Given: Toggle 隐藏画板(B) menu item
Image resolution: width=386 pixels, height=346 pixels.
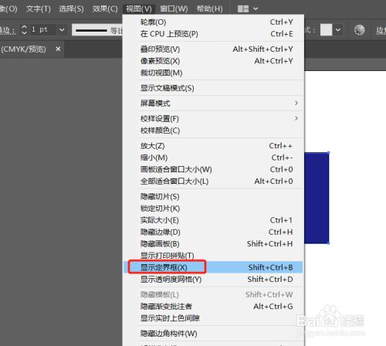Looking at the screenshot, I should click(x=213, y=244).
